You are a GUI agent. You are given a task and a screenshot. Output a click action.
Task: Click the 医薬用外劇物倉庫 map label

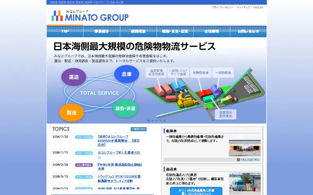[x=225, y=114]
